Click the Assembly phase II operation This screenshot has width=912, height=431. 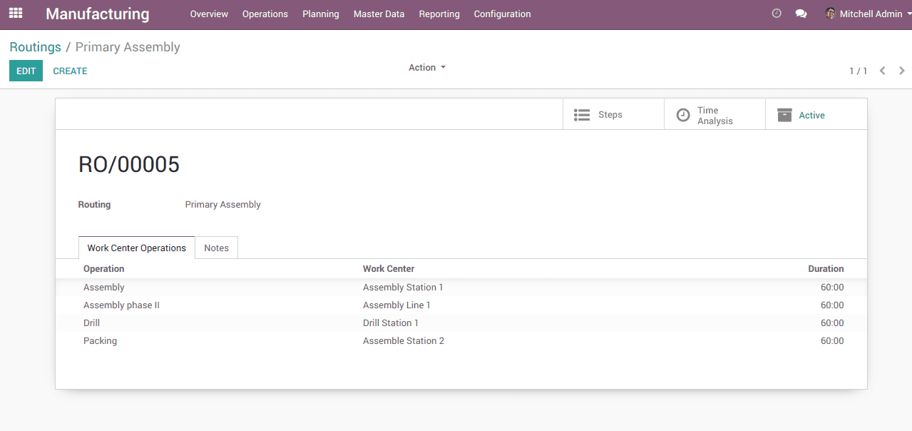coord(121,305)
